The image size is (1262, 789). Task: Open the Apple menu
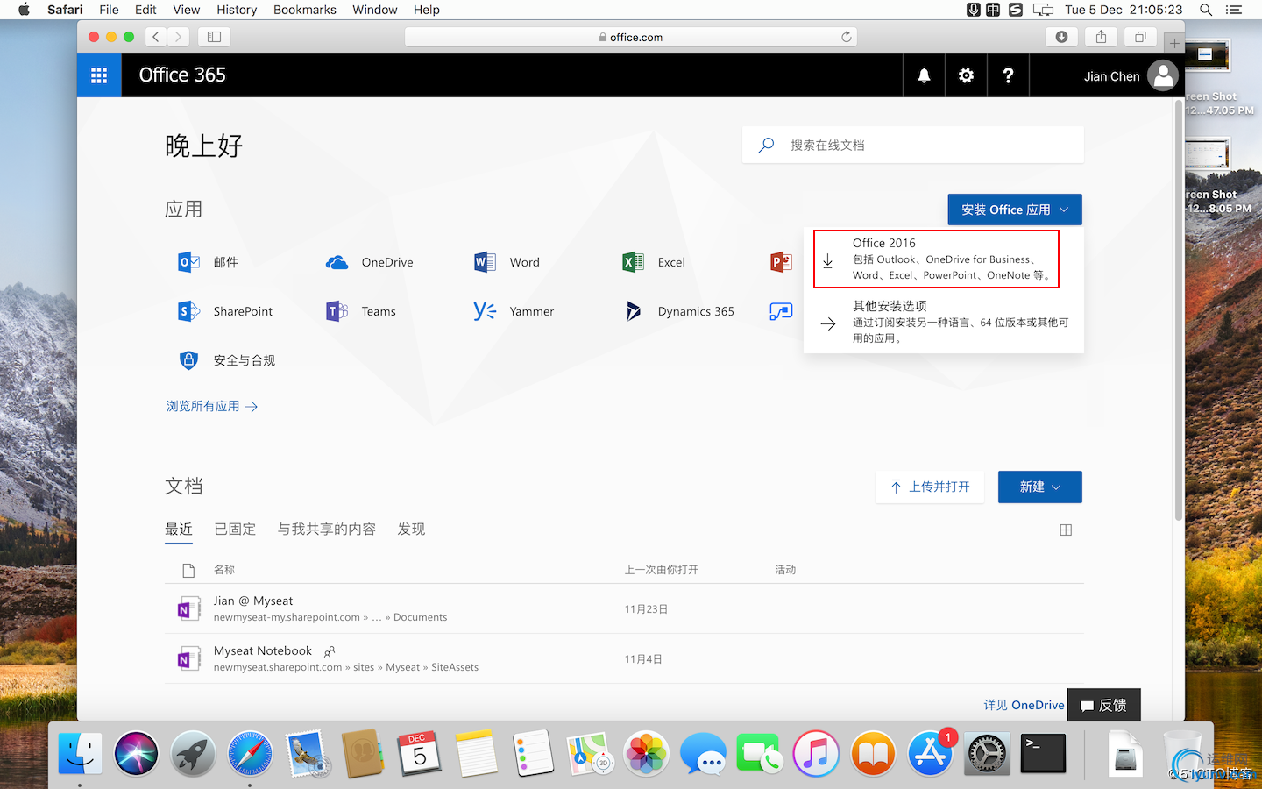coord(24,10)
